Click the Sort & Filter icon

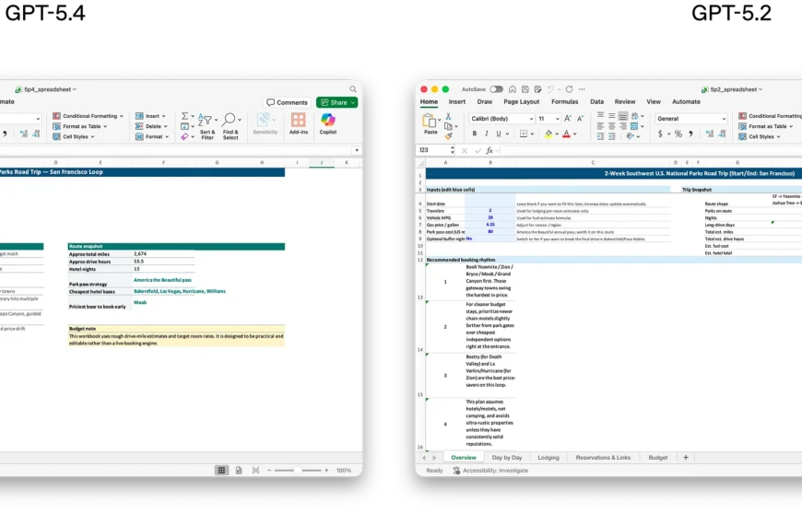207,123
